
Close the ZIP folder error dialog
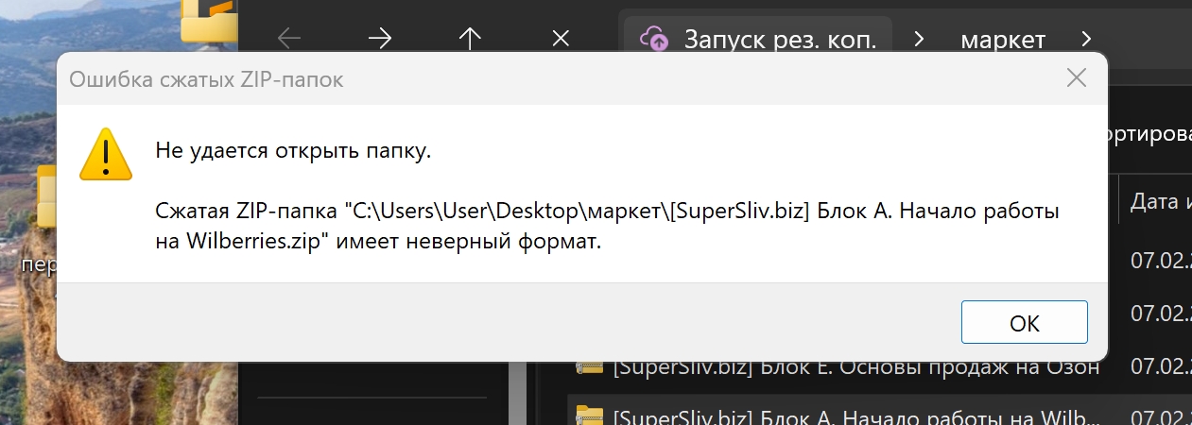[x=1076, y=78]
